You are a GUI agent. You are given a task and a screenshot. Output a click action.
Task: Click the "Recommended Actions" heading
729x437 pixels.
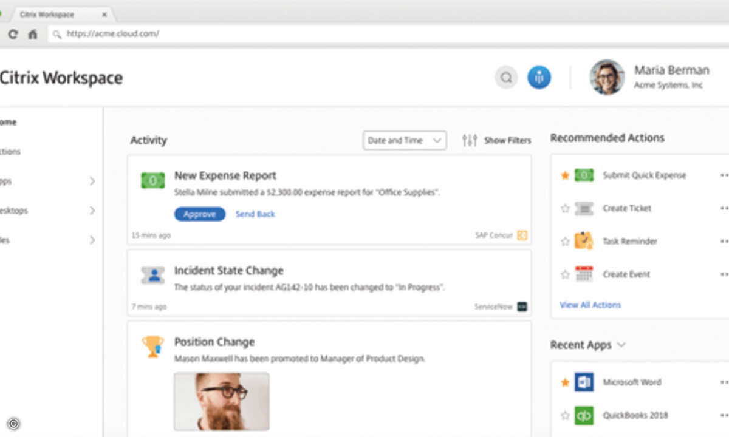click(607, 138)
